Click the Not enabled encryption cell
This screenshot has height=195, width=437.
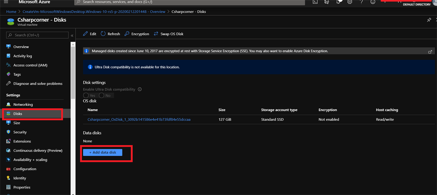click(x=329, y=120)
